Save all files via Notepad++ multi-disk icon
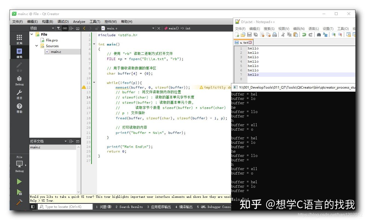Viewport: 365px width, 220px height. pos(255,34)
